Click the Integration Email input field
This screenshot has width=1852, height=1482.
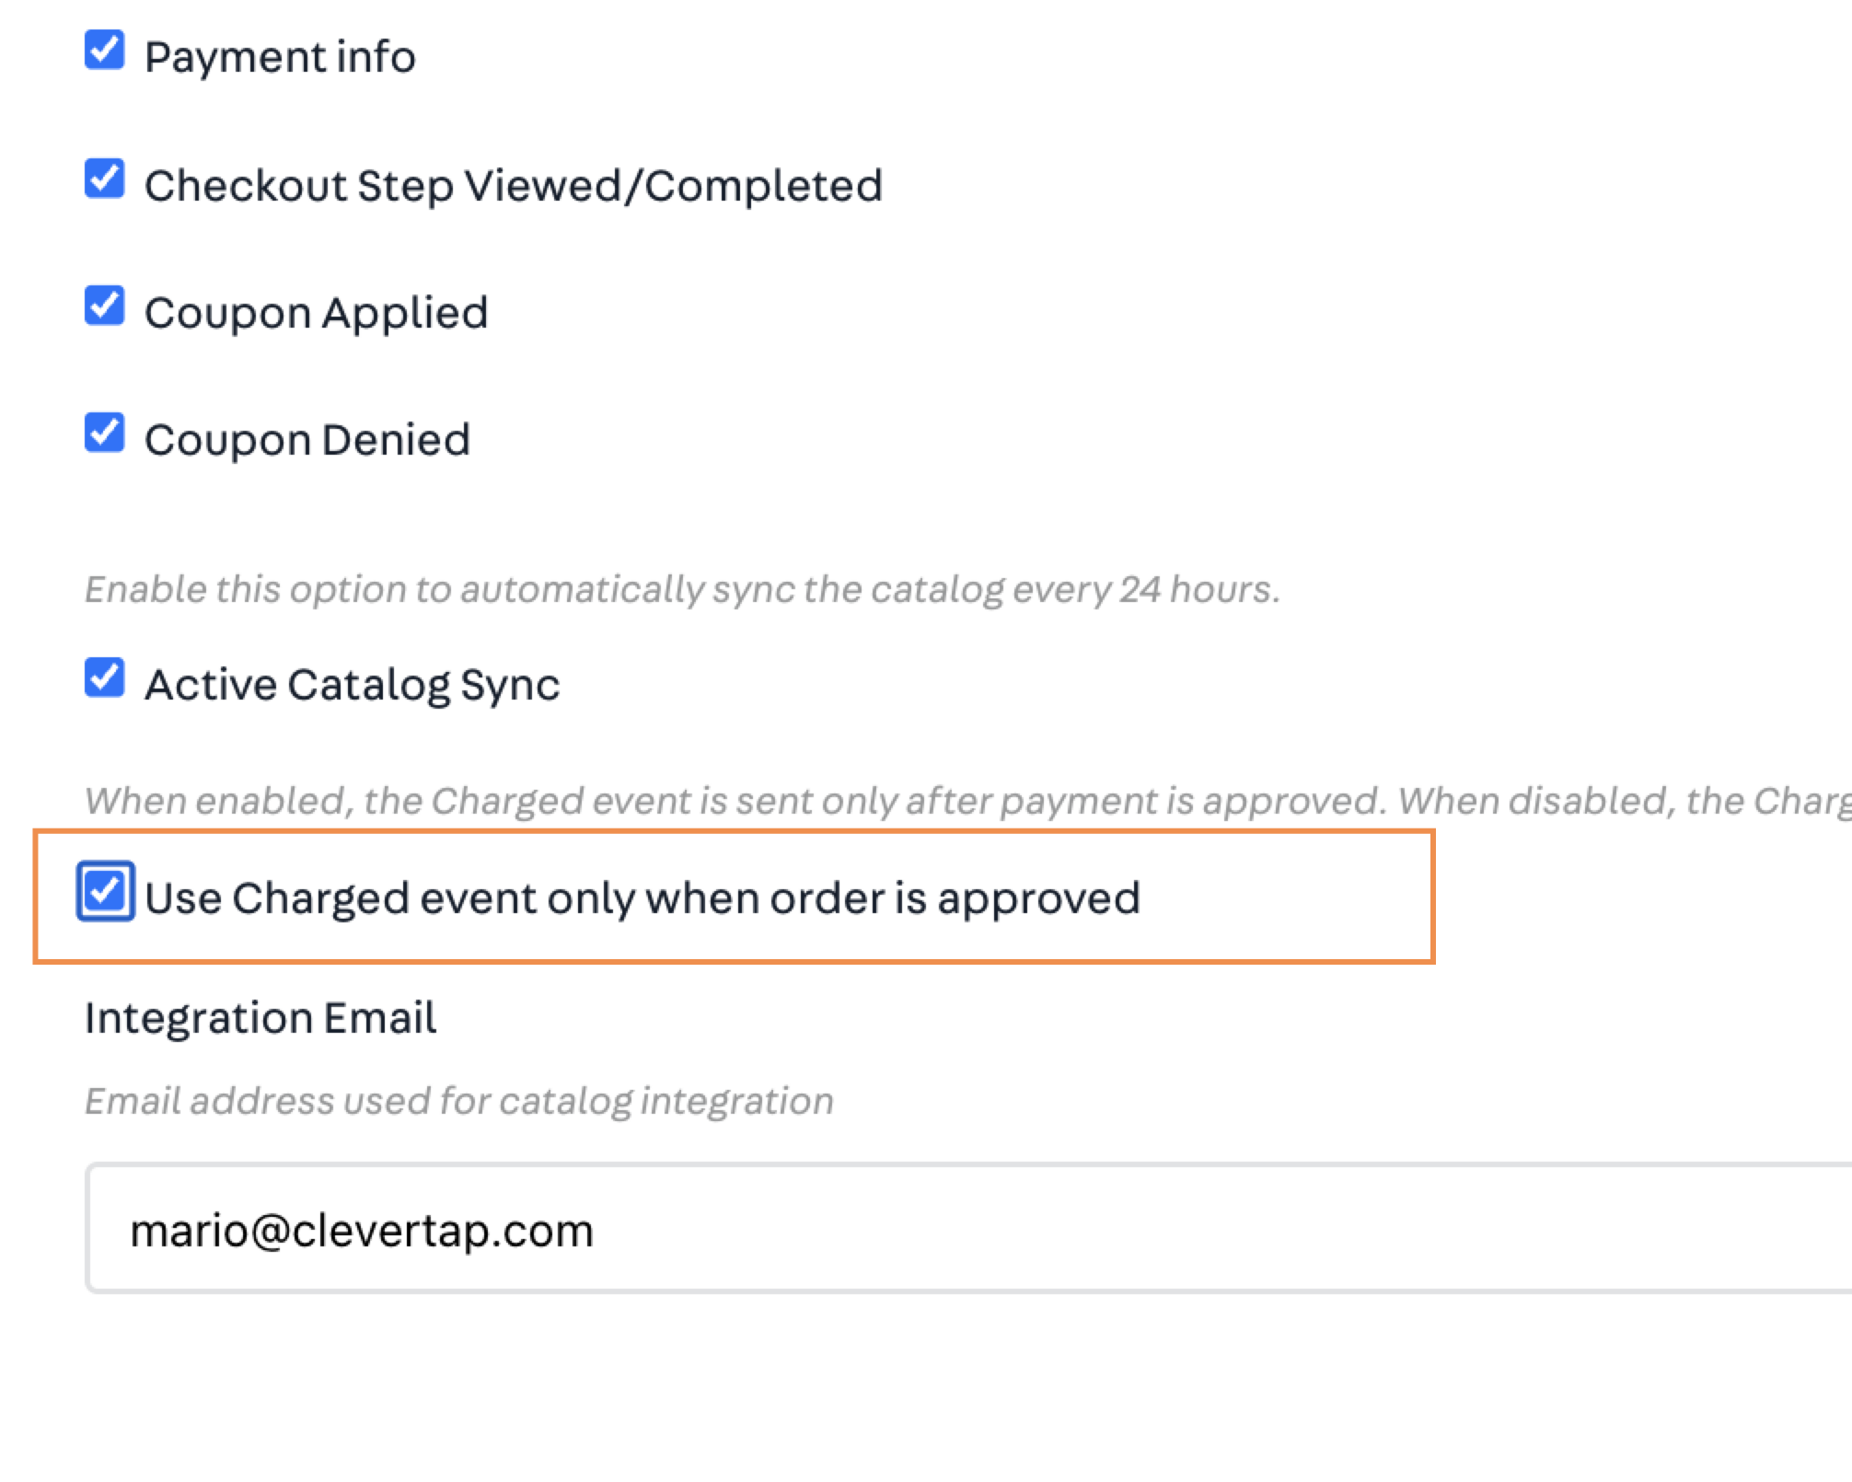[968, 1229]
